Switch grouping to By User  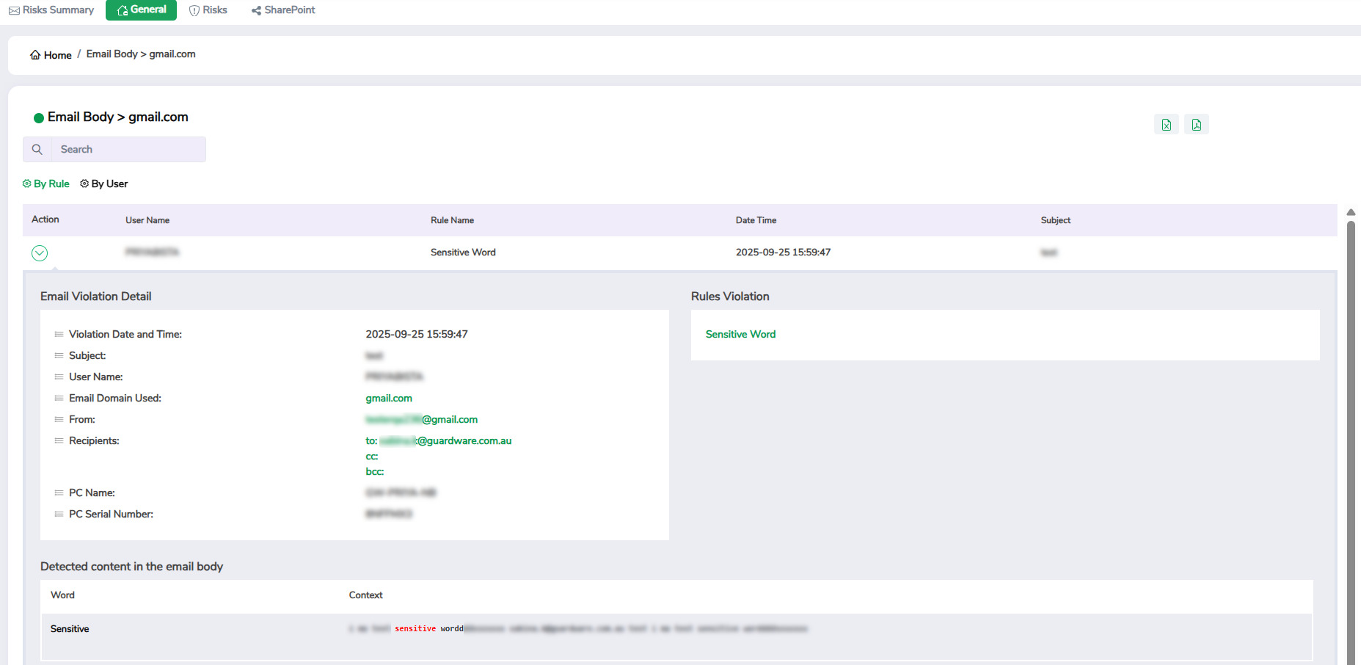(x=104, y=183)
